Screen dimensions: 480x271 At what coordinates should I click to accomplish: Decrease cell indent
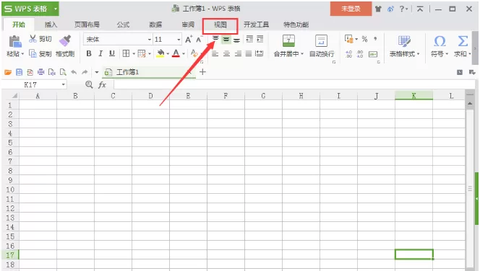[x=249, y=39]
